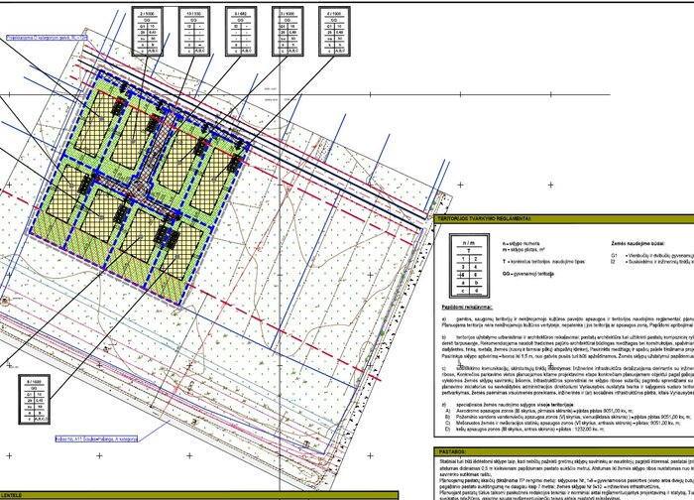
Task: Click the G1 land use entry
Action: [x=652, y=256]
